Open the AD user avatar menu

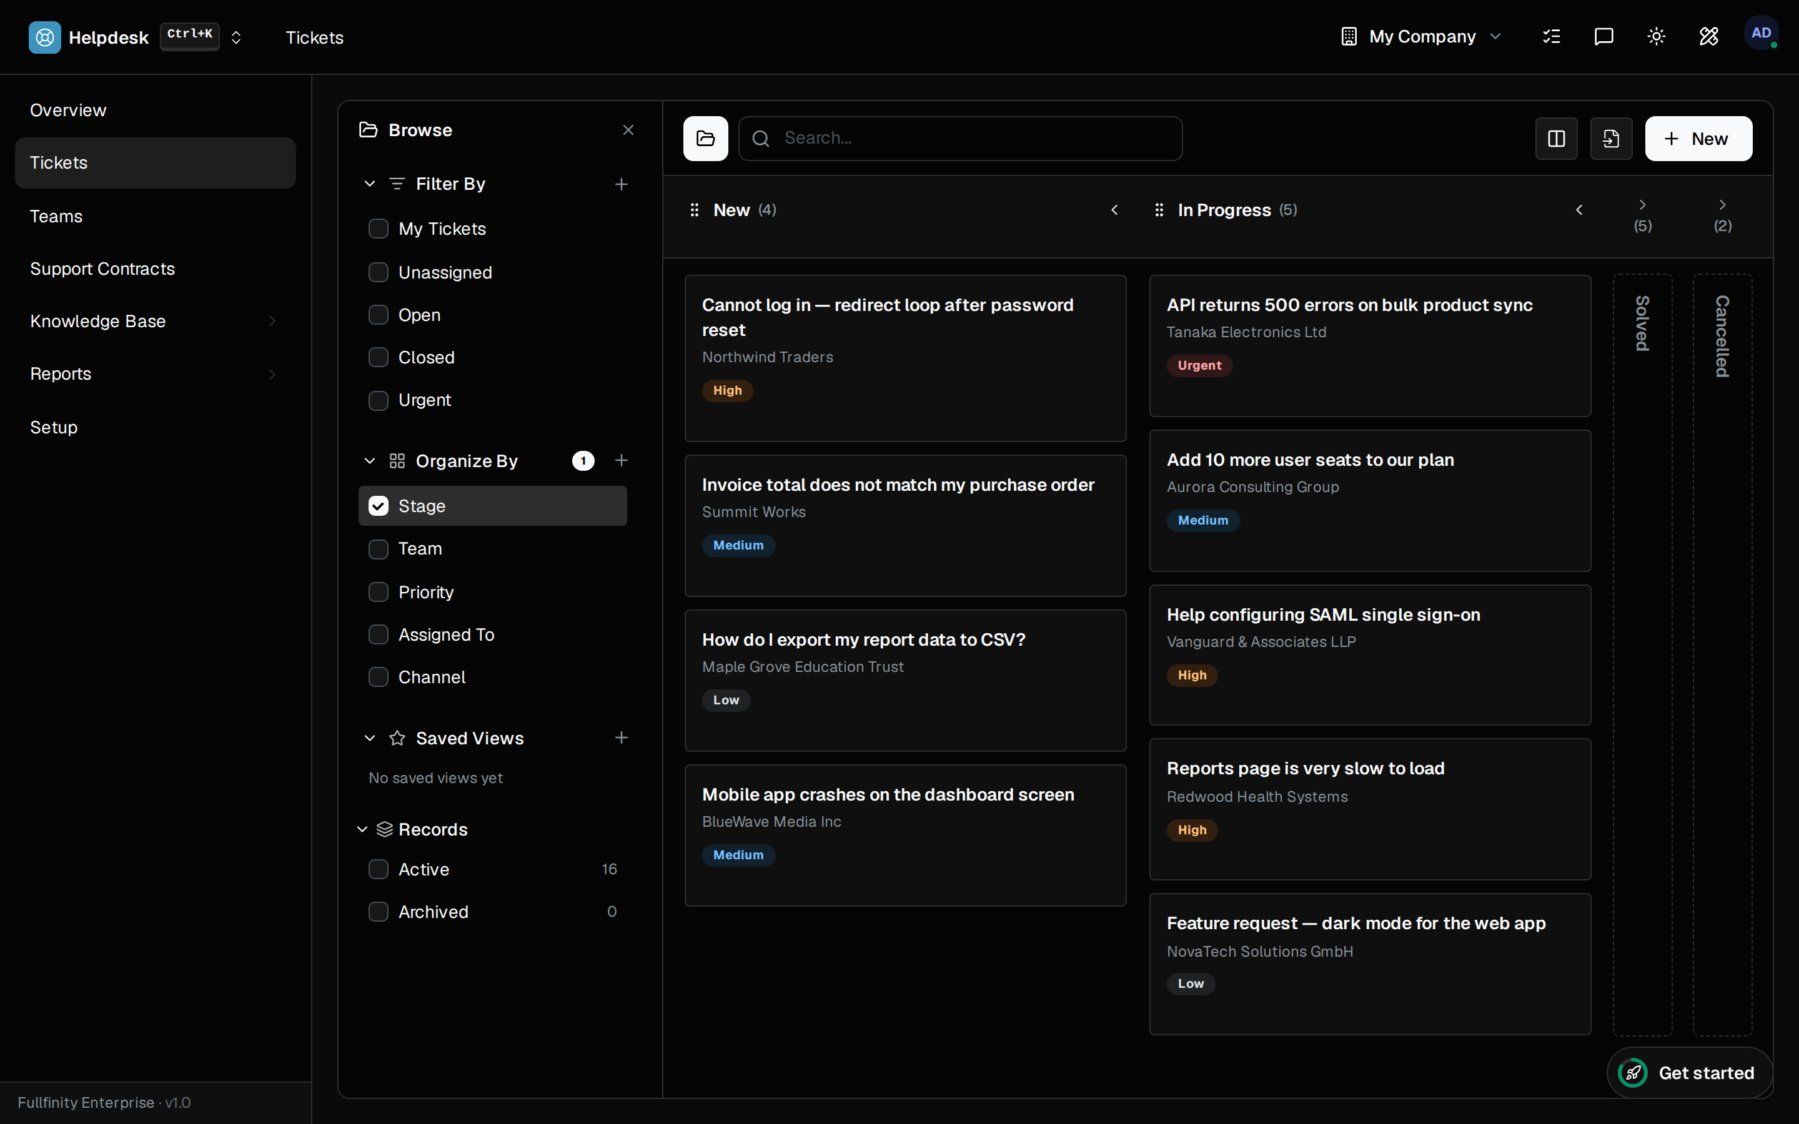tap(1761, 34)
